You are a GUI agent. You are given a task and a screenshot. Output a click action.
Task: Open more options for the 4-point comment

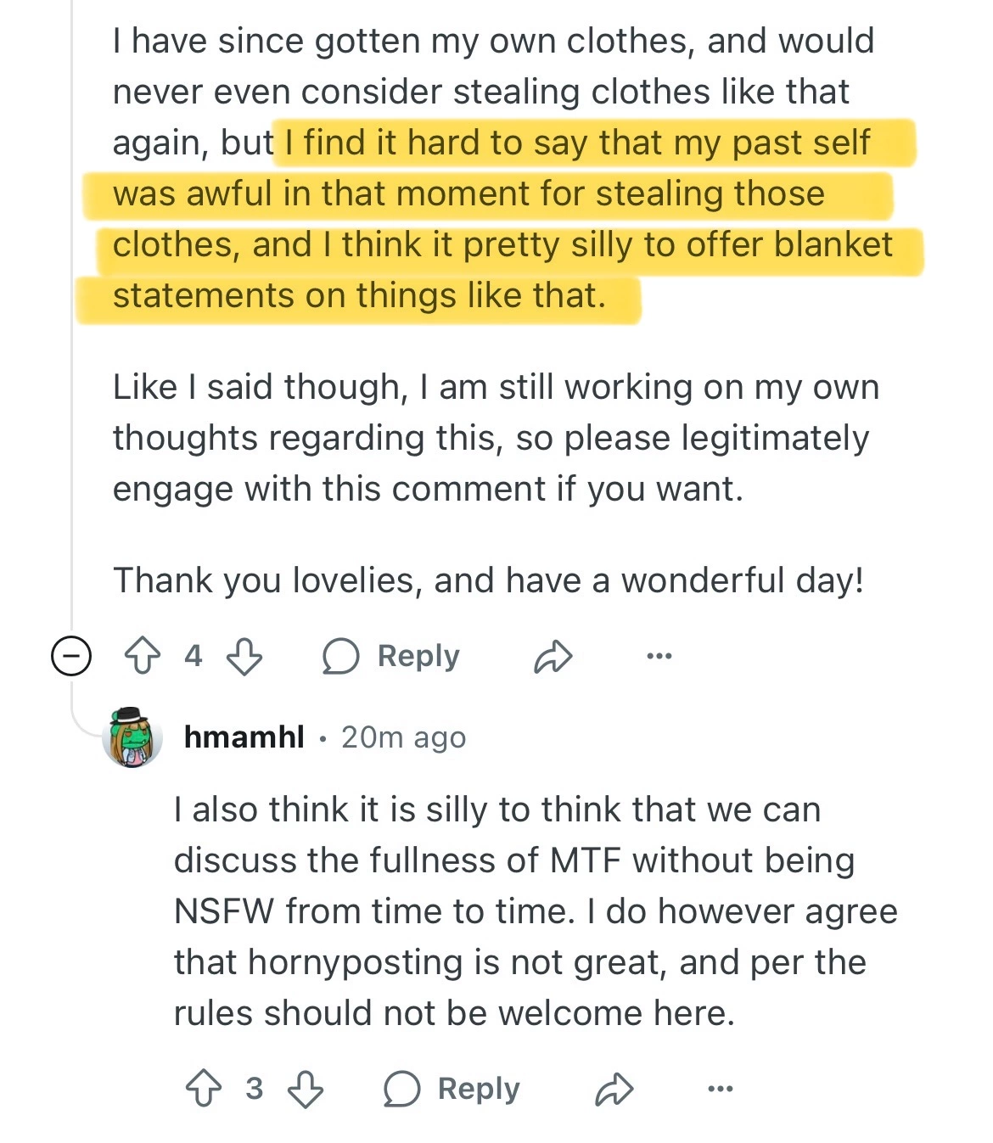659,656
